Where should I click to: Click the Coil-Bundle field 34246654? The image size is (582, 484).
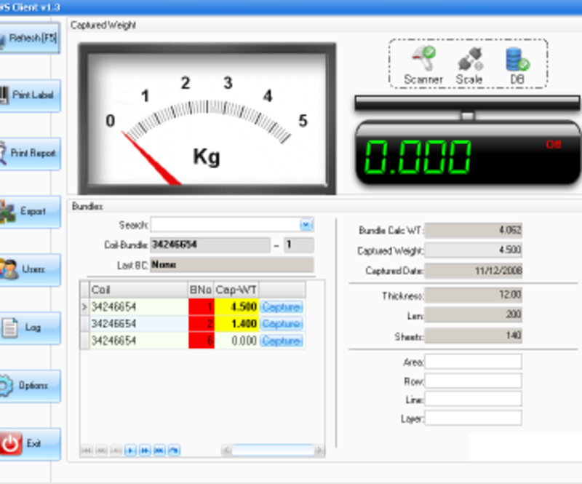click(210, 245)
